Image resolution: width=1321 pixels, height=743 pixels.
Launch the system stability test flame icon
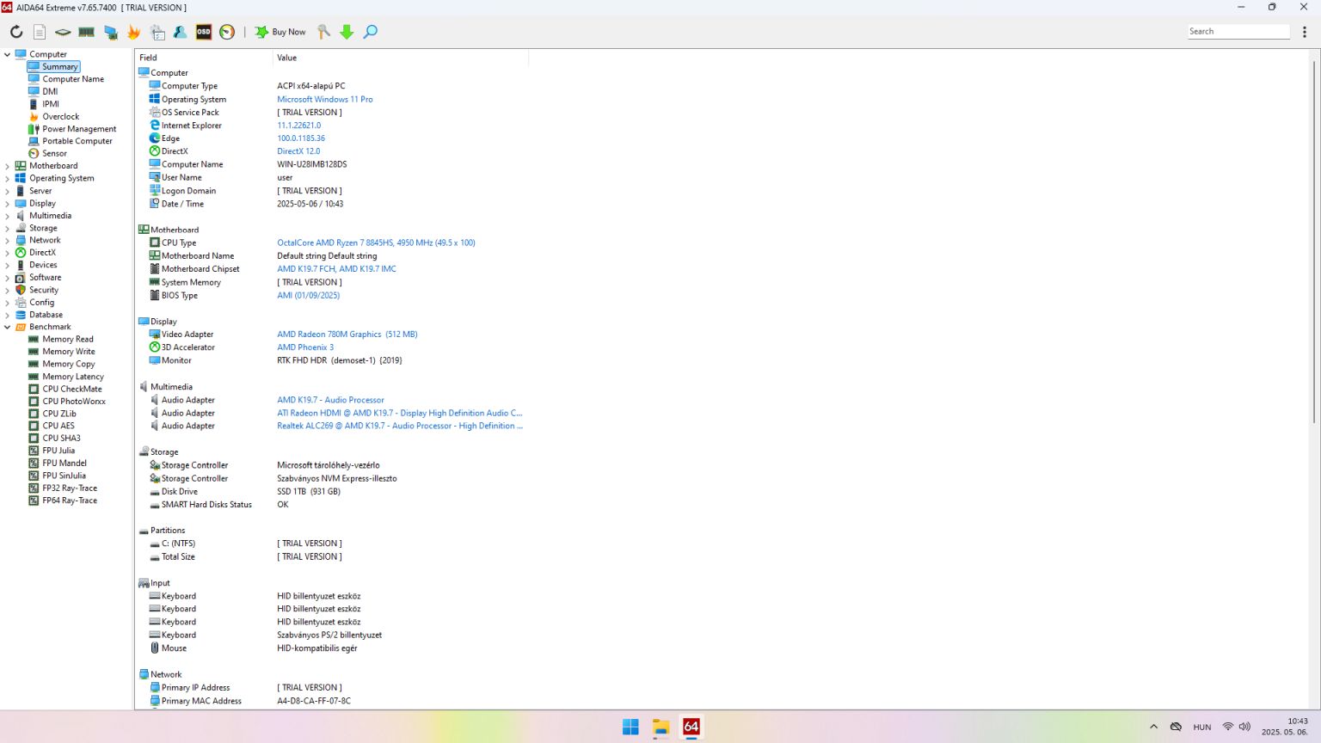134,32
